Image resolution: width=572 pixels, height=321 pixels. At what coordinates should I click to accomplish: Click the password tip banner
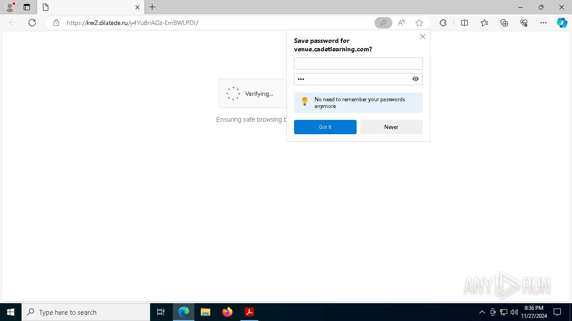pyautogui.click(x=358, y=103)
